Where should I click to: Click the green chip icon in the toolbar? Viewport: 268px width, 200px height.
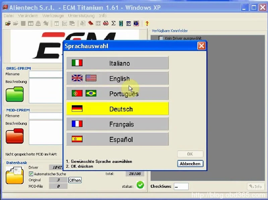tap(121, 23)
